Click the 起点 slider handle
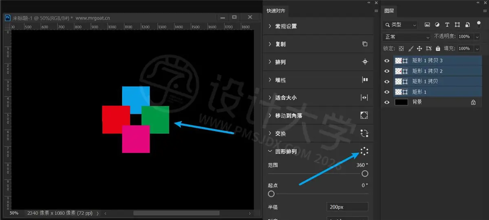 pos(271,194)
